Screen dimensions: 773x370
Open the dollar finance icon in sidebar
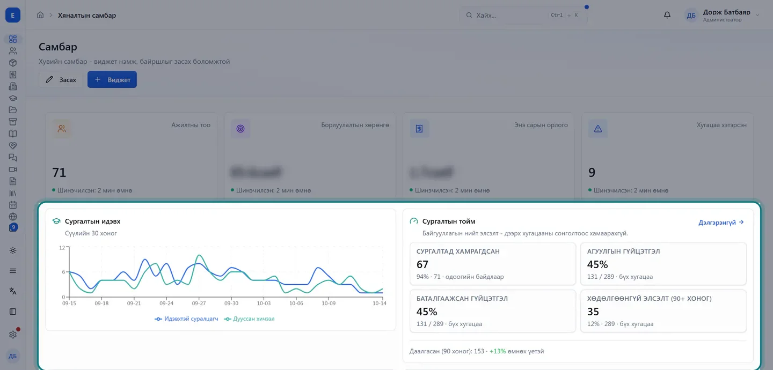(13, 75)
